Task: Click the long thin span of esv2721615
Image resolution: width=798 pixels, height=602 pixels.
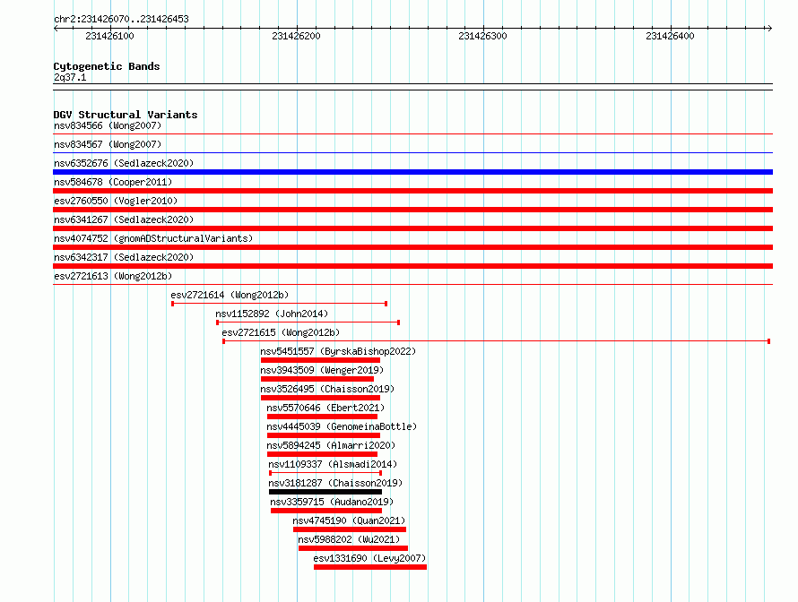Action: [x=496, y=341]
